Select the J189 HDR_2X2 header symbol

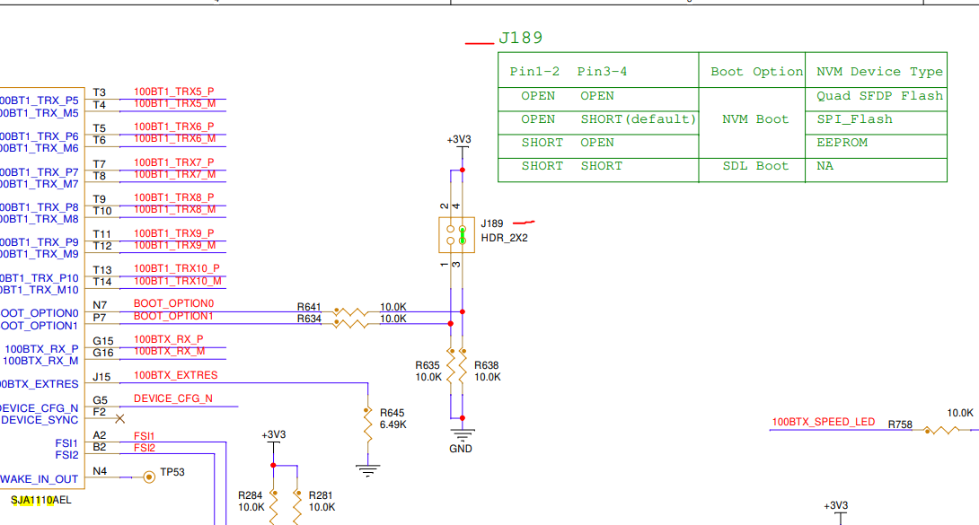pos(456,235)
